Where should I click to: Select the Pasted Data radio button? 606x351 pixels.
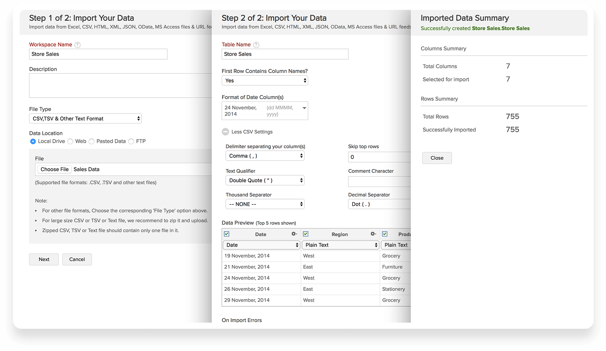tap(92, 141)
